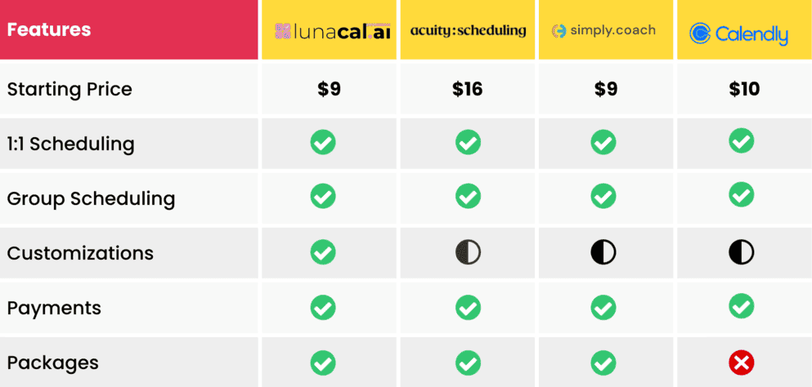The image size is (812, 387).
Task: Select the Features header cell
Action: pos(49,30)
